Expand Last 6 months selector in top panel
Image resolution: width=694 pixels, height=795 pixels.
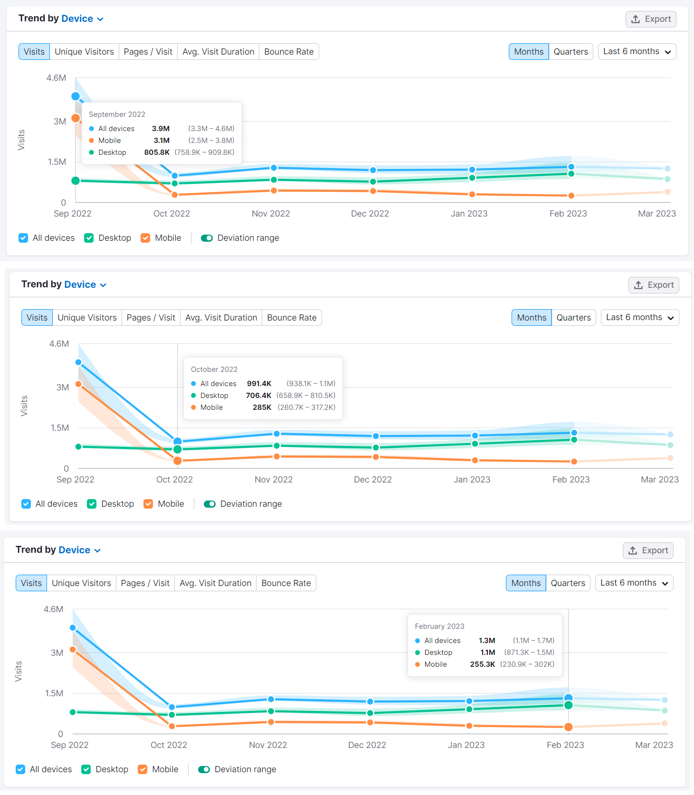point(637,51)
